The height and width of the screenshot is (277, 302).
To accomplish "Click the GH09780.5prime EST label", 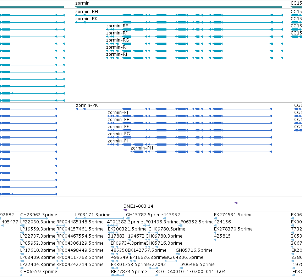I will 167,229.
